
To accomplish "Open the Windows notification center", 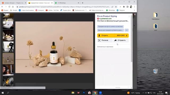I will [167, 93].
